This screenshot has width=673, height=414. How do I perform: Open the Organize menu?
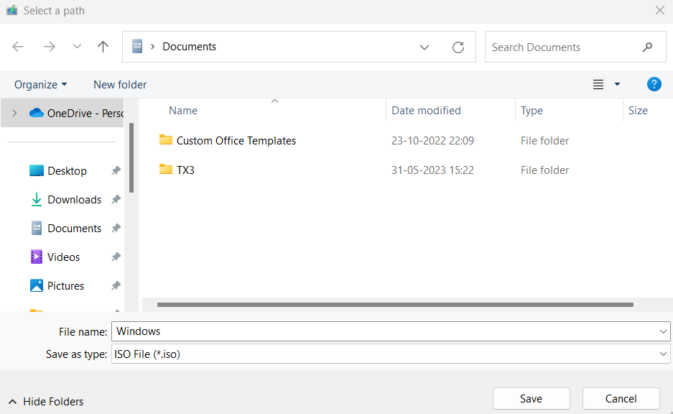40,85
